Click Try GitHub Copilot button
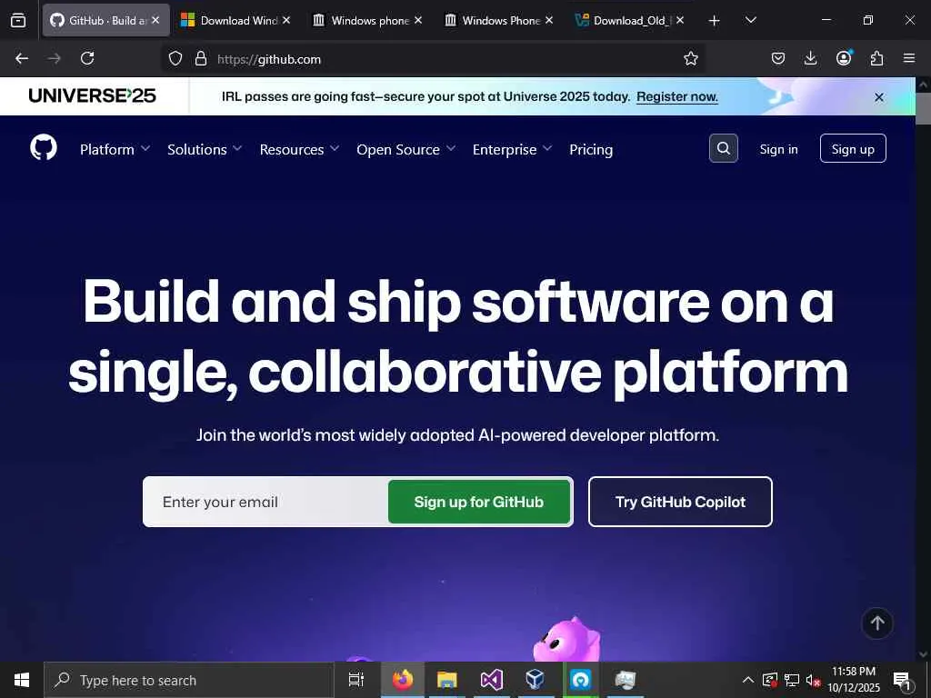Image resolution: width=931 pixels, height=698 pixels. 680,502
